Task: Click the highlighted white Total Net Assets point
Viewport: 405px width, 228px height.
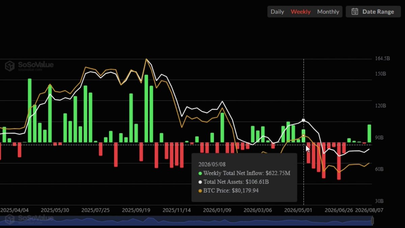Action: 303,120
